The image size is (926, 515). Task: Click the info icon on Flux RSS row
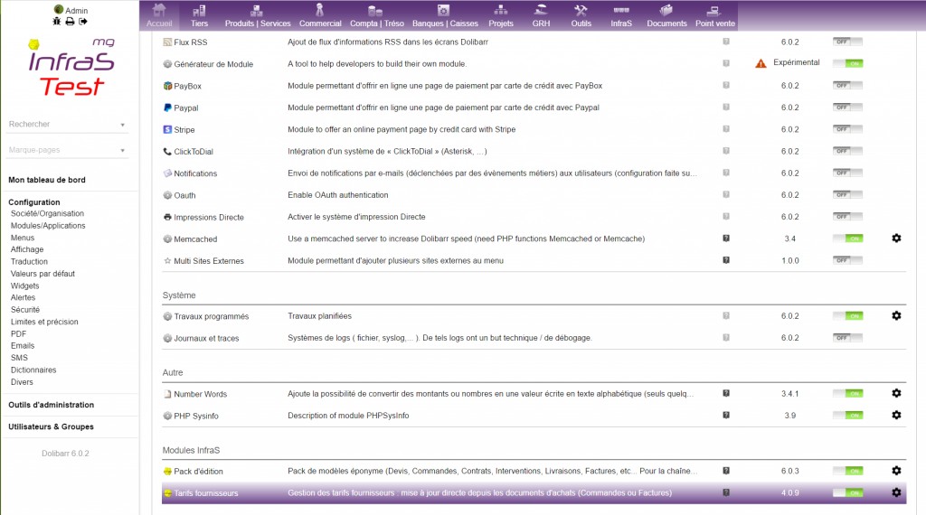(726, 42)
